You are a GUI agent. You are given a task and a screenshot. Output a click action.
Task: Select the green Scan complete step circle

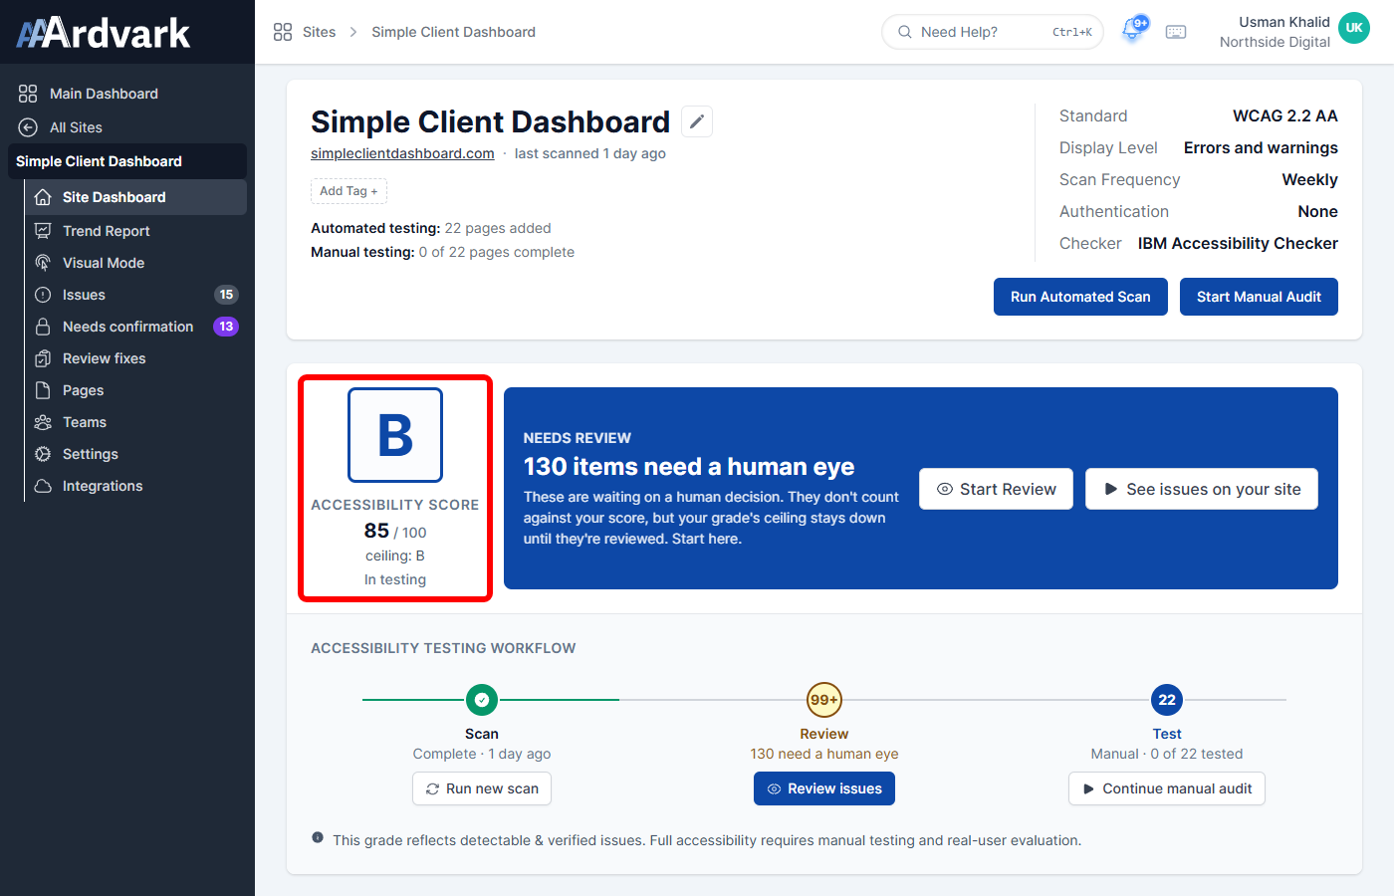click(x=482, y=700)
